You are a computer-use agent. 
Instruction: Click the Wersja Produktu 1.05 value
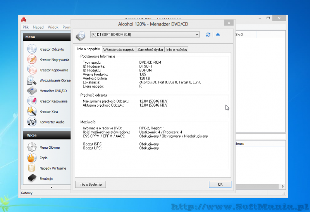click(143, 75)
